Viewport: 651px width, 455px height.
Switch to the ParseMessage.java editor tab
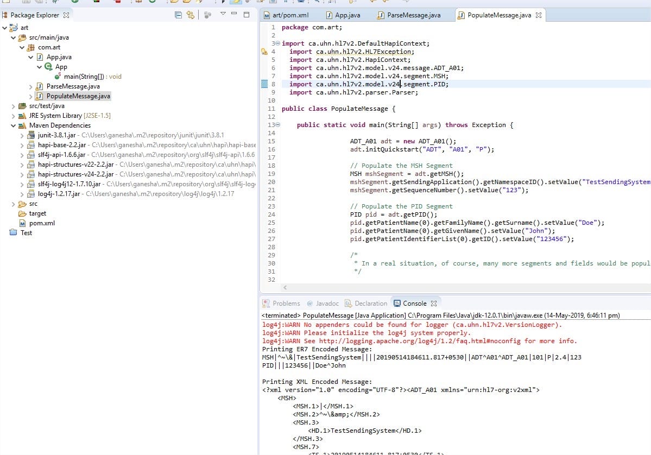[409, 15]
